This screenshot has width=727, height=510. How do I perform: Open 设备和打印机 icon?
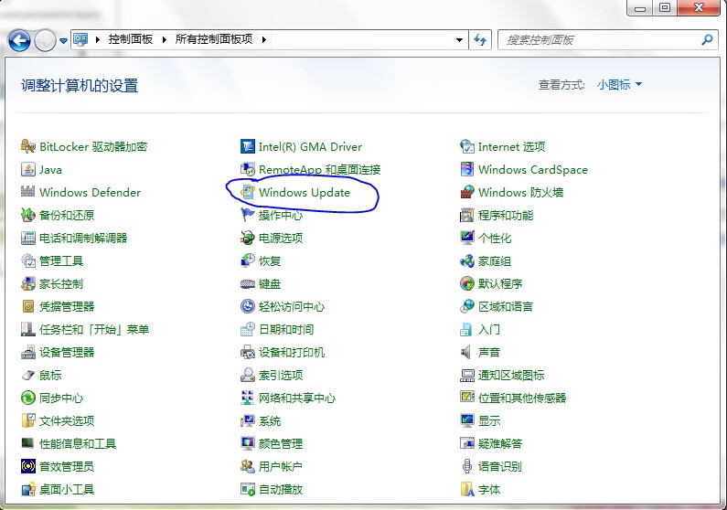248,352
